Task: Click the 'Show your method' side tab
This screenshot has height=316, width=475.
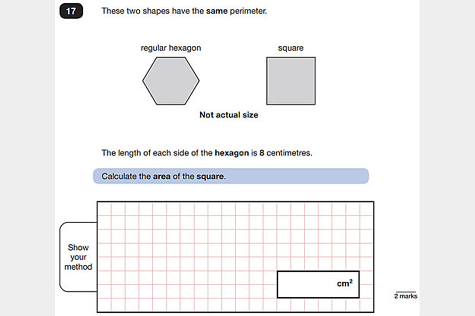Action: click(78, 257)
